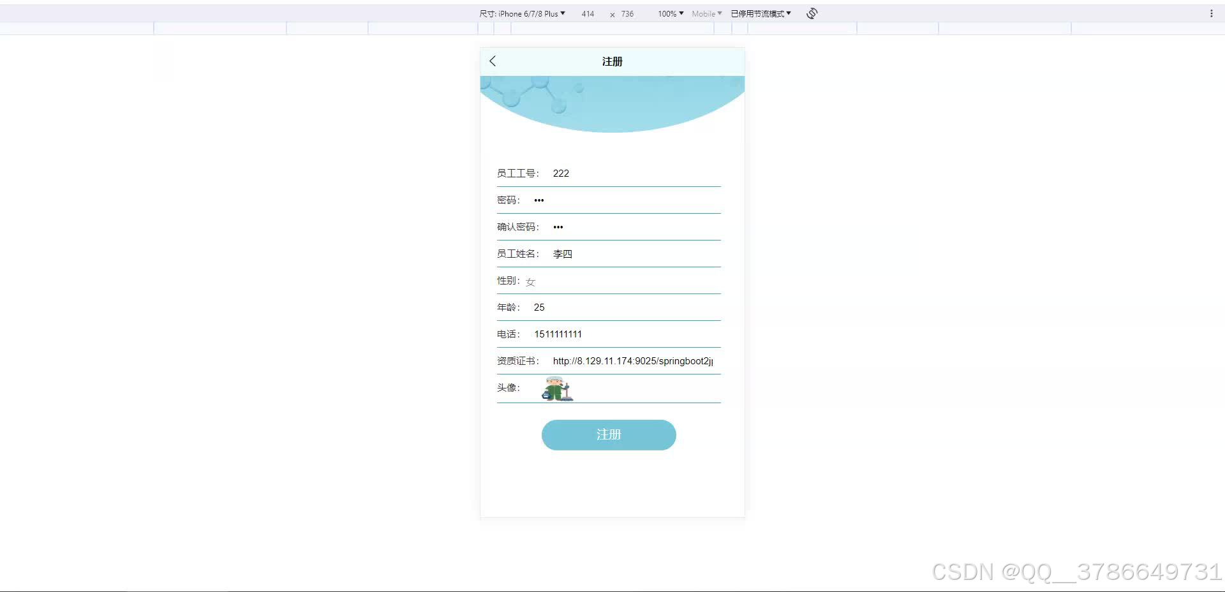Select the 确认密码 confirm password field

click(x=638, y=226)
